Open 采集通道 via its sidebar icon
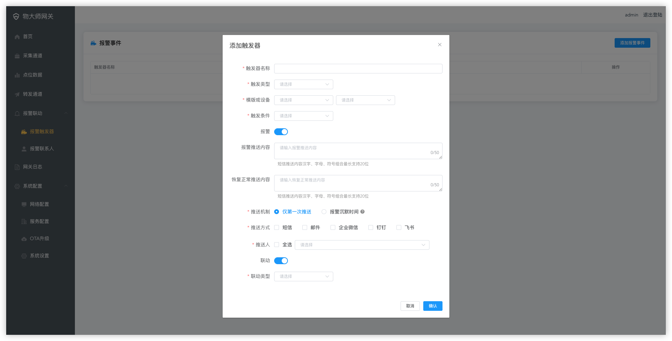This screenshot has height=341, width=672. (17, 56)
